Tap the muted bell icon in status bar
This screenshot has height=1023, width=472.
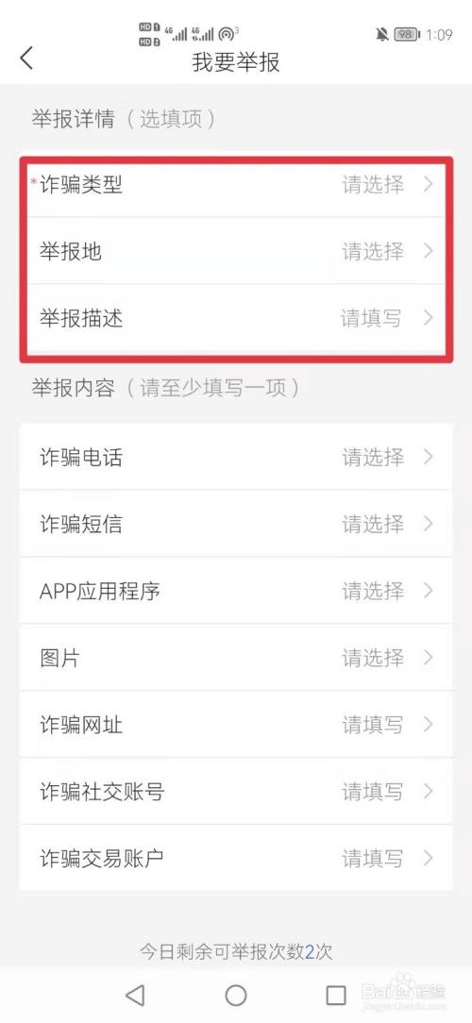382,35
